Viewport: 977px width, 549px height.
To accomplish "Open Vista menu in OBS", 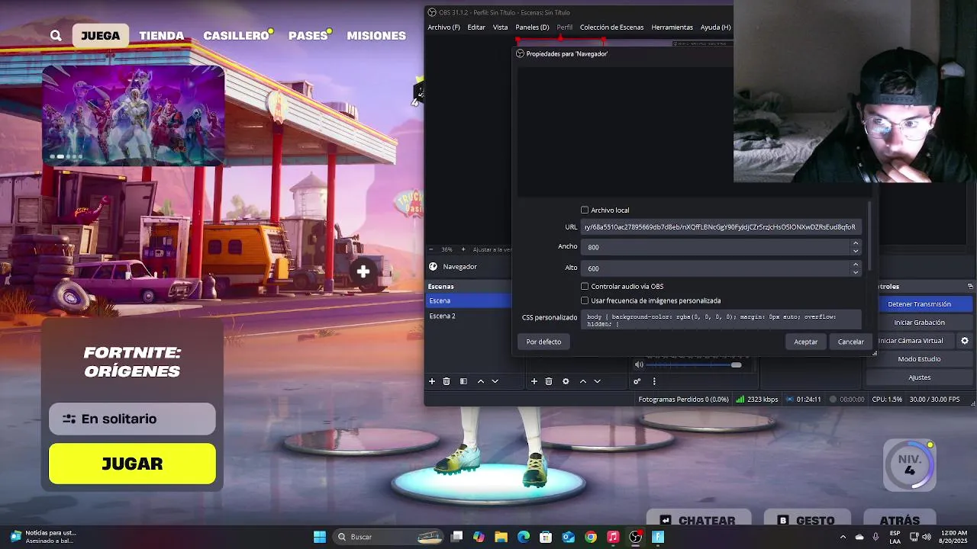I will [500, 27].
